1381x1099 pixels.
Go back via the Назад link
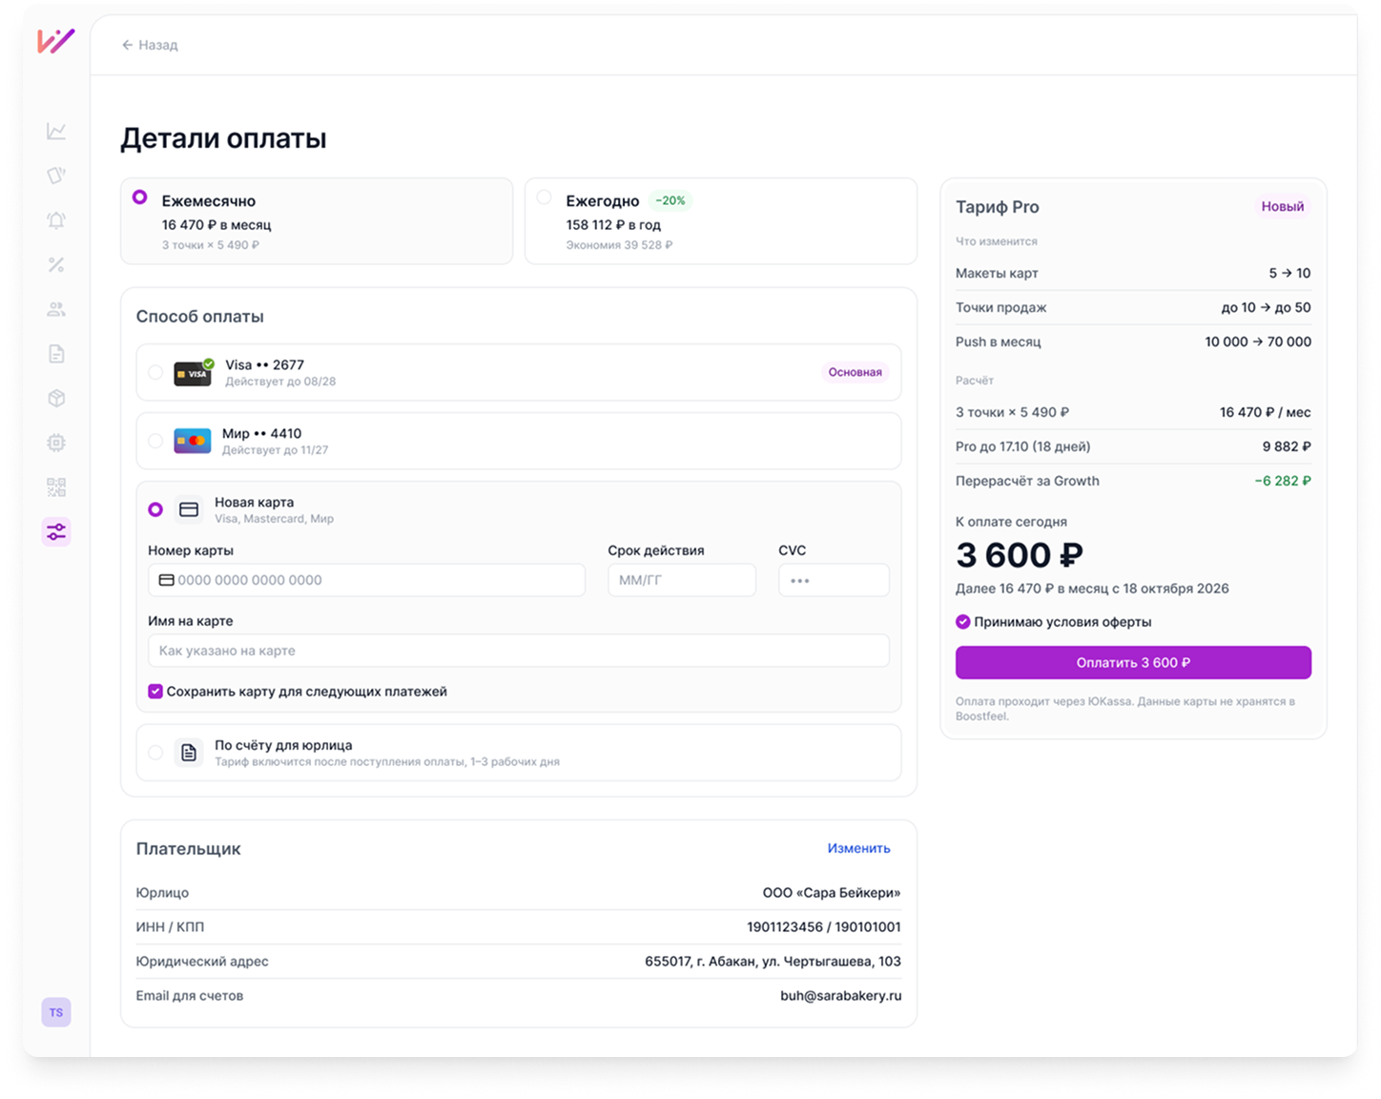[150, 45]
